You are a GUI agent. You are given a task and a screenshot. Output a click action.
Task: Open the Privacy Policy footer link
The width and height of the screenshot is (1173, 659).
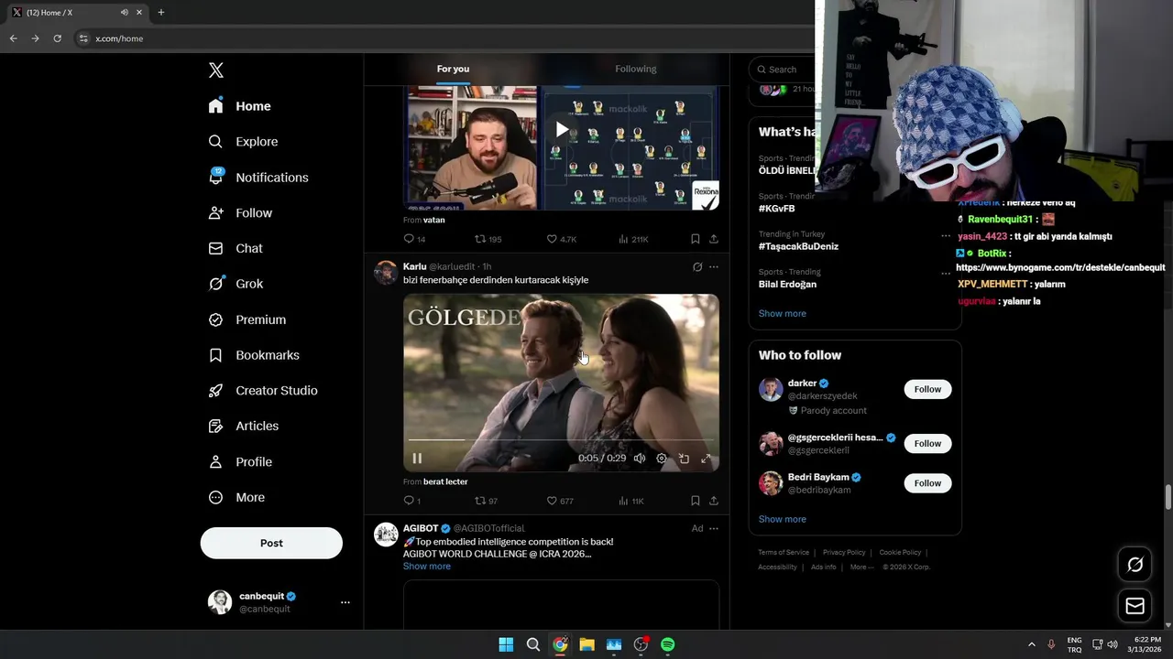(x=844, y=553)
